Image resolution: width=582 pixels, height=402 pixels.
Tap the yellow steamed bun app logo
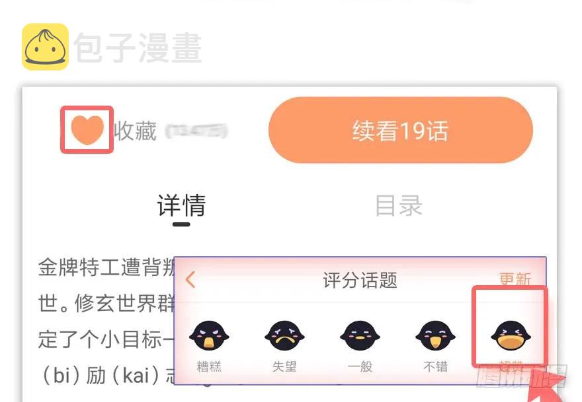point(45,47)
